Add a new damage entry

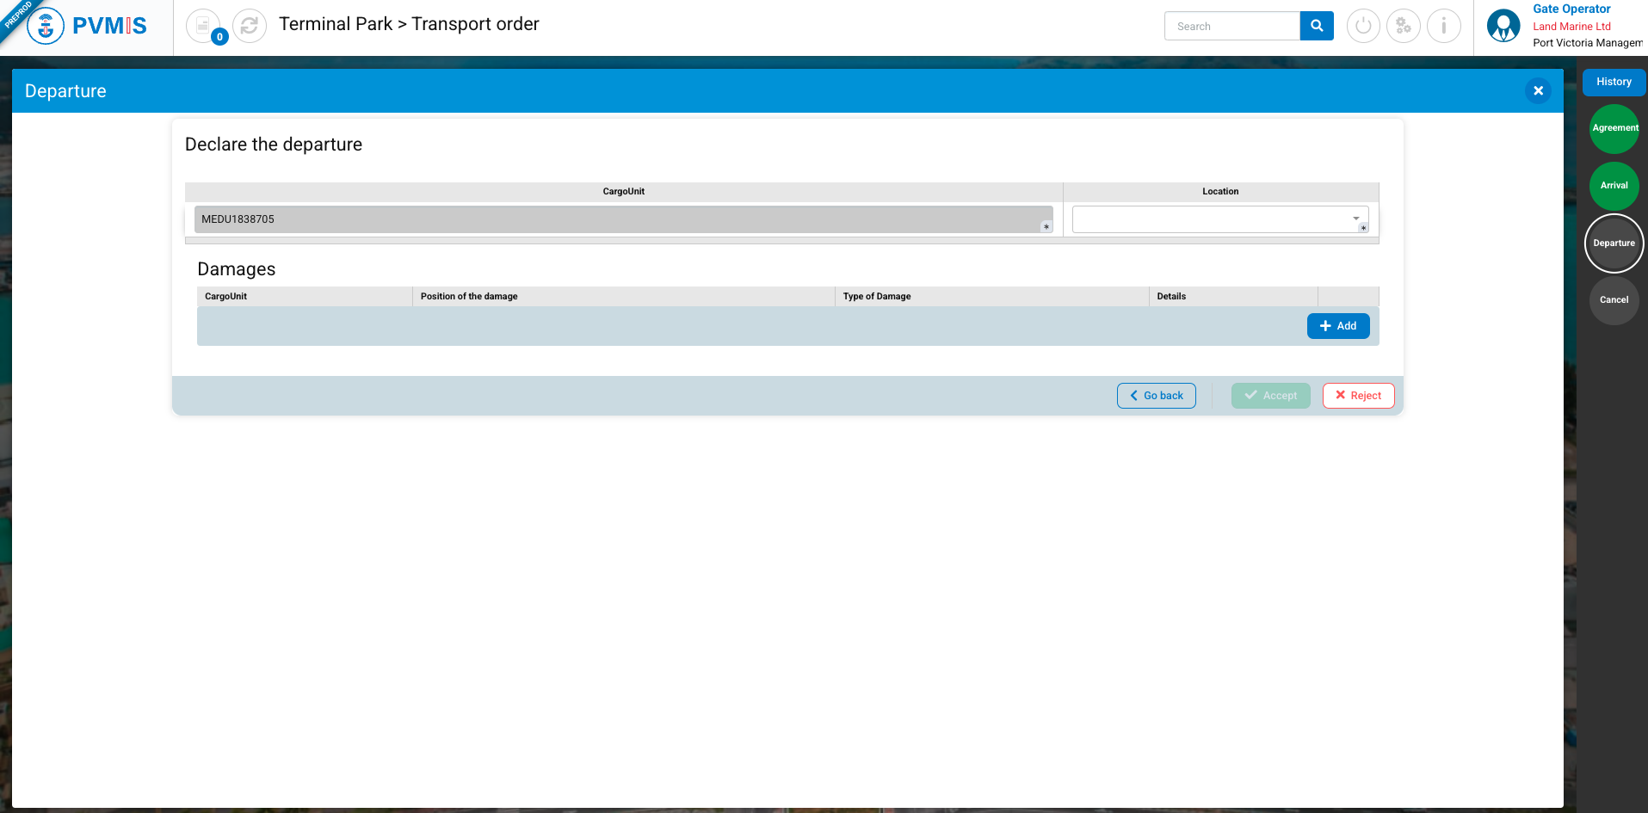coord(1338,326)
